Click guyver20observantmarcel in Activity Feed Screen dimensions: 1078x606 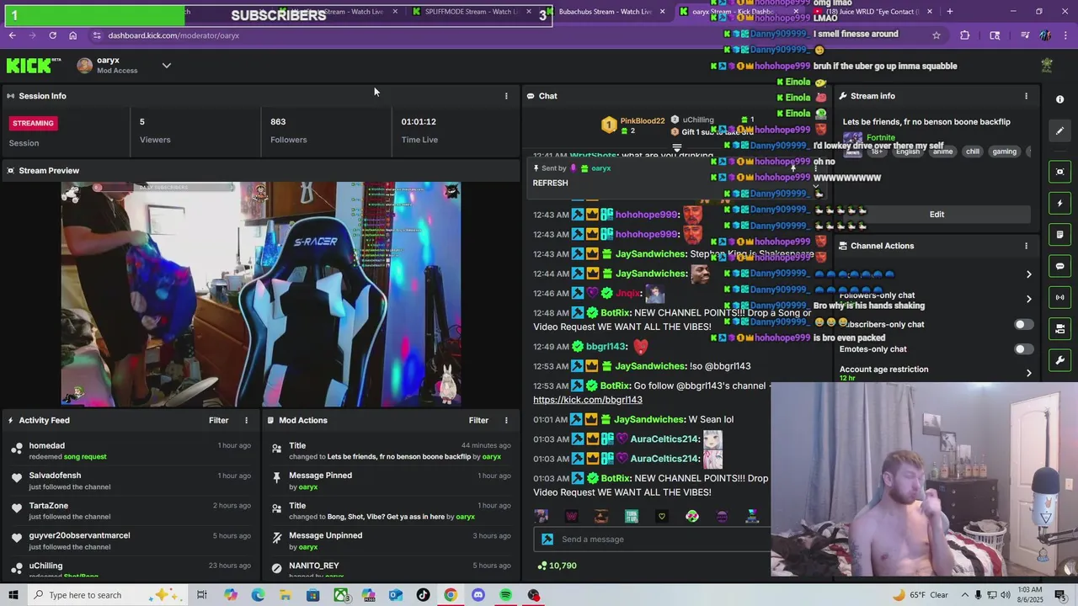tap(79, 535)
